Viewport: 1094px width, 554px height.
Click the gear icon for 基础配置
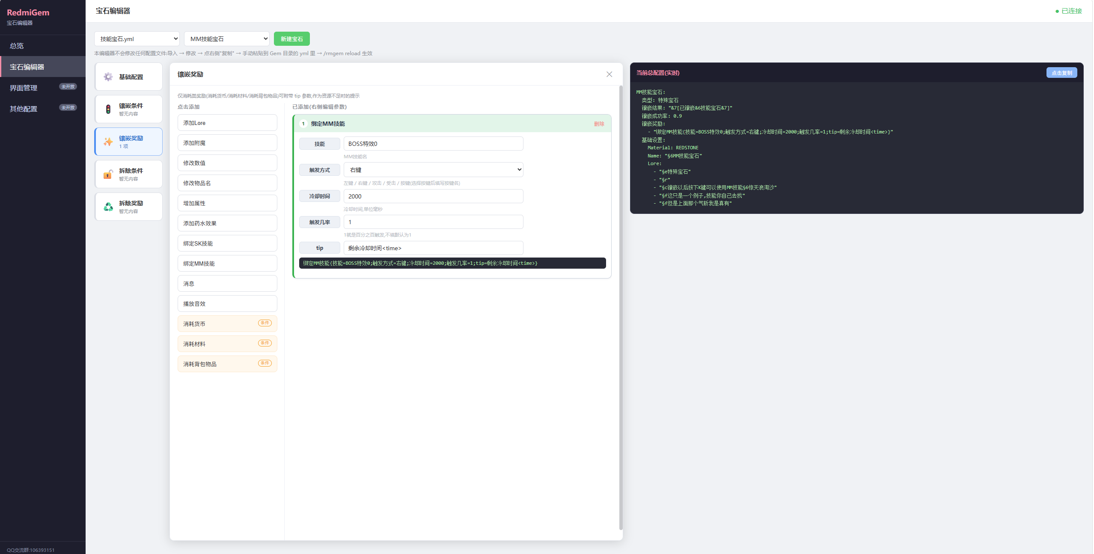pos(108,77)
